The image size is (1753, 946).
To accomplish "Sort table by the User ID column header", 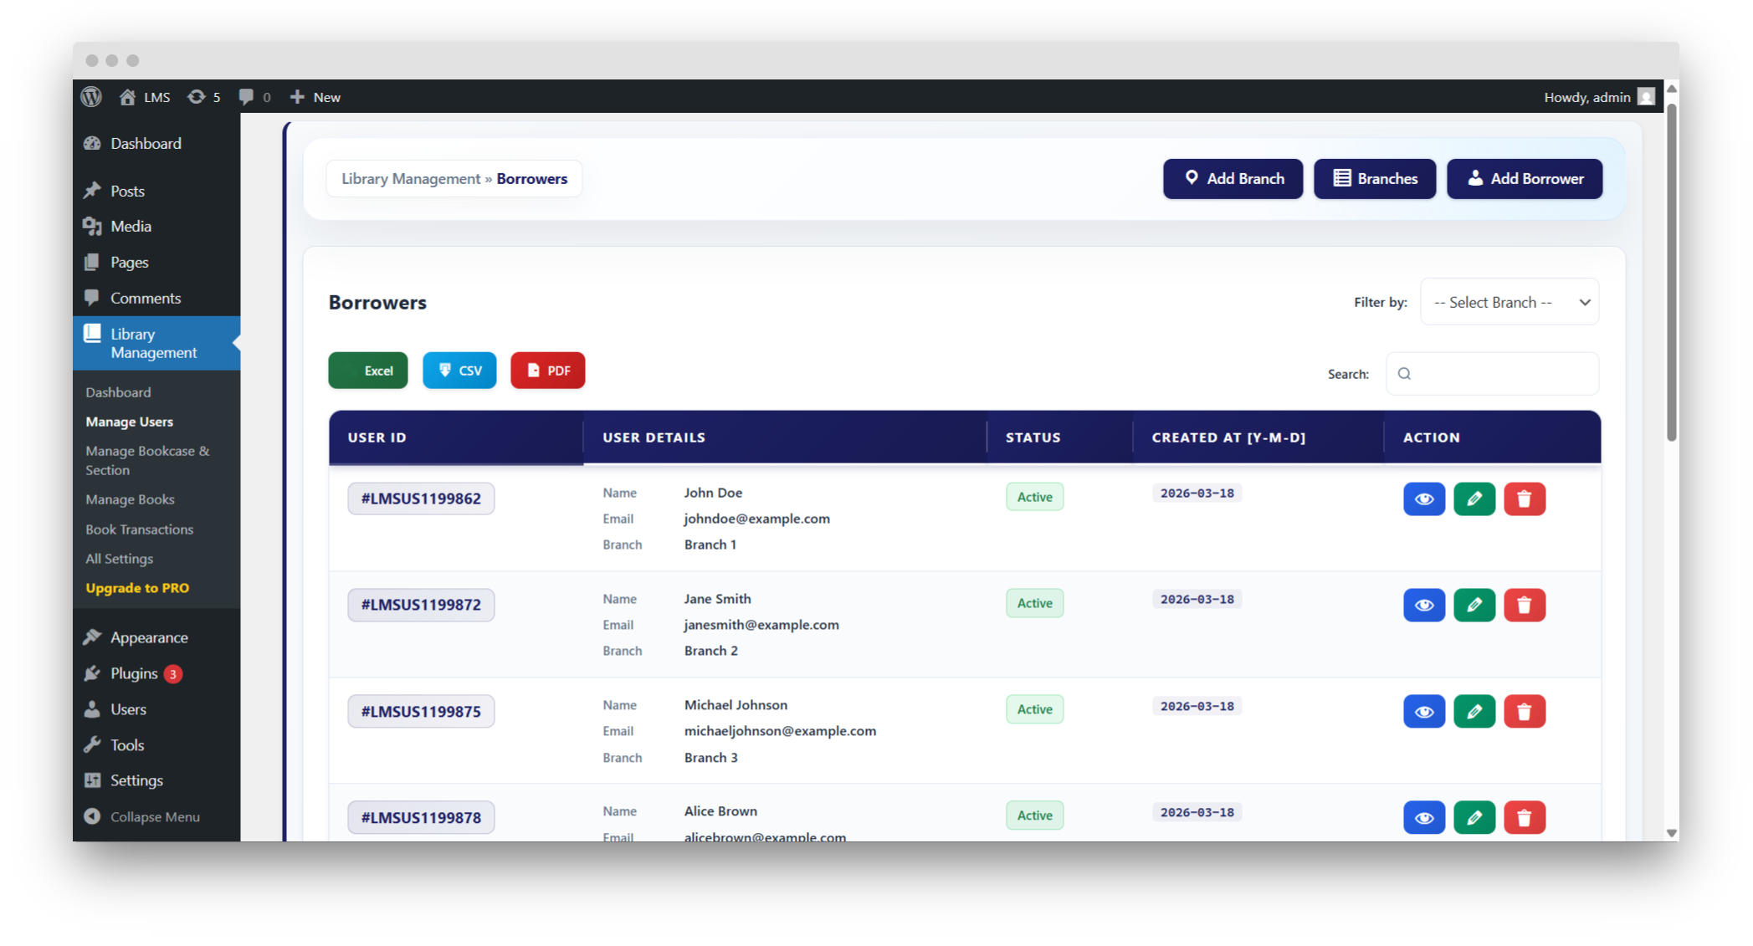I will pyautogui.click(x=377, y=437).
